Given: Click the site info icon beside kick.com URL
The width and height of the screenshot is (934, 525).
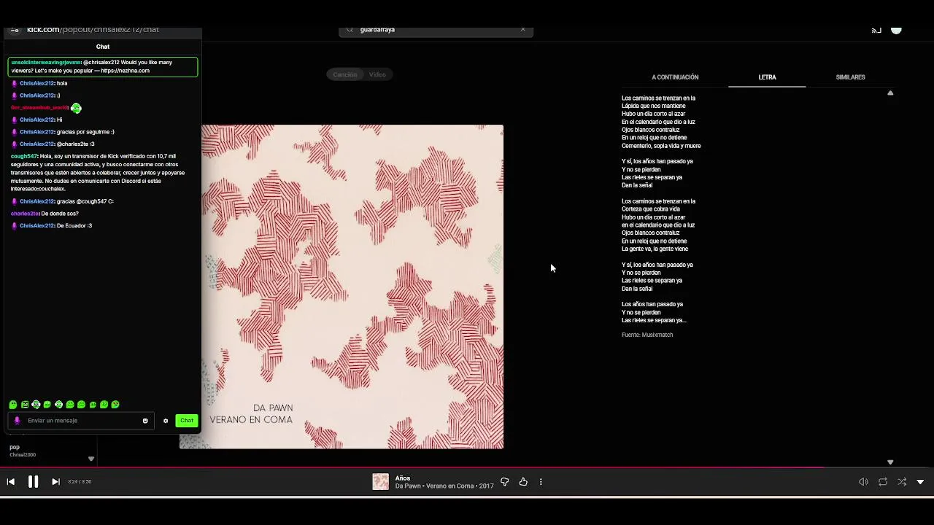Looking at the screenshot, I should click(x=15, y=30).
